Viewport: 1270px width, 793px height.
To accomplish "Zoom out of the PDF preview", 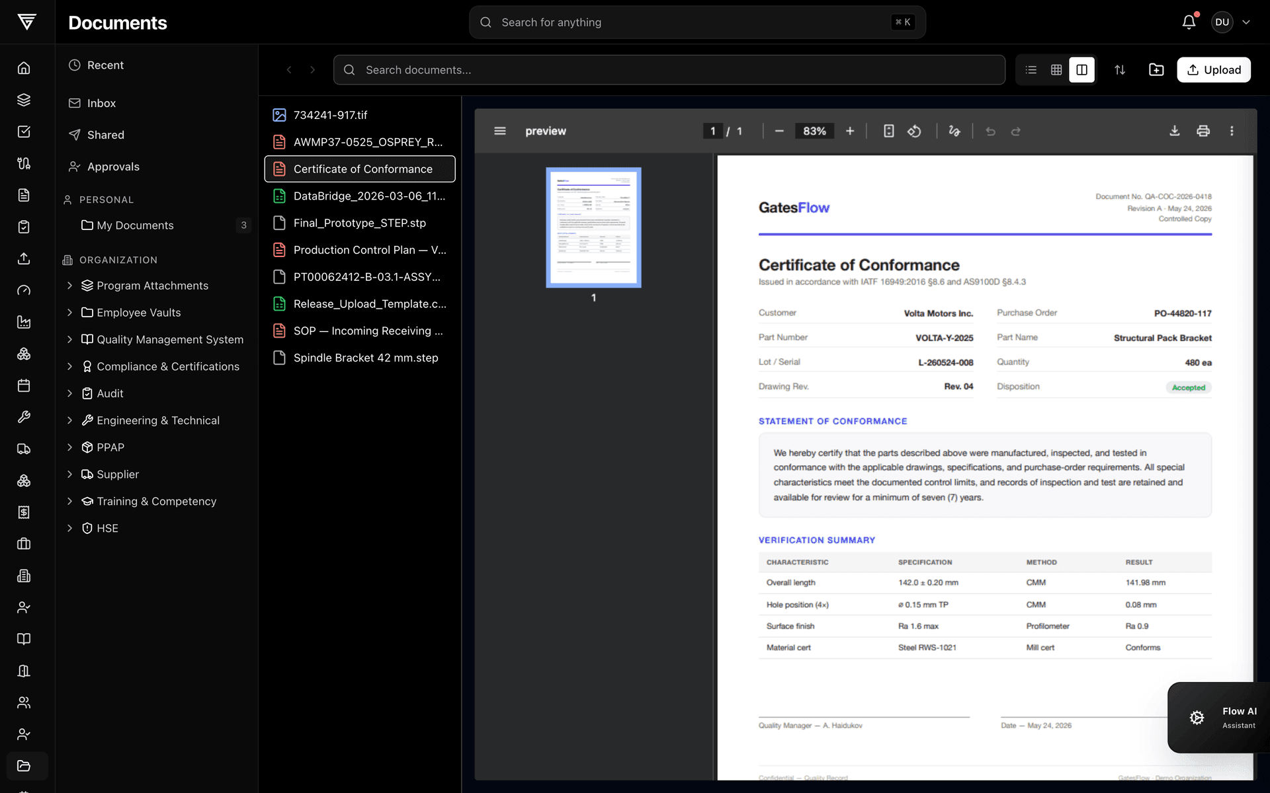I will coord(779,131).
